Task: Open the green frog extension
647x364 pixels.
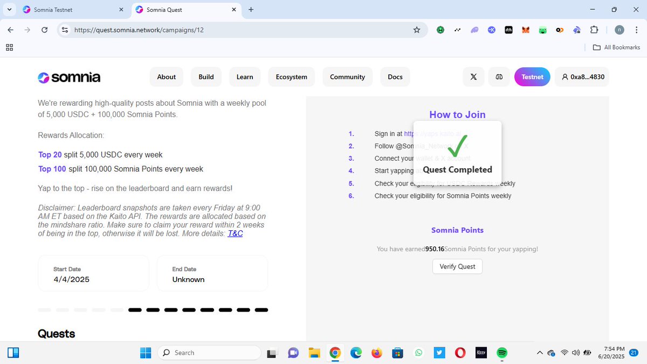Action: tap(543, 30)
